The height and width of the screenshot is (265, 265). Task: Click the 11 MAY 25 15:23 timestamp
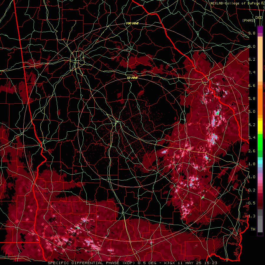pos(197,263)
